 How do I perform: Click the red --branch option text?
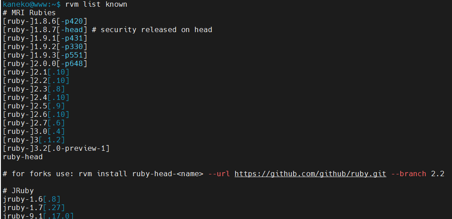408,174
